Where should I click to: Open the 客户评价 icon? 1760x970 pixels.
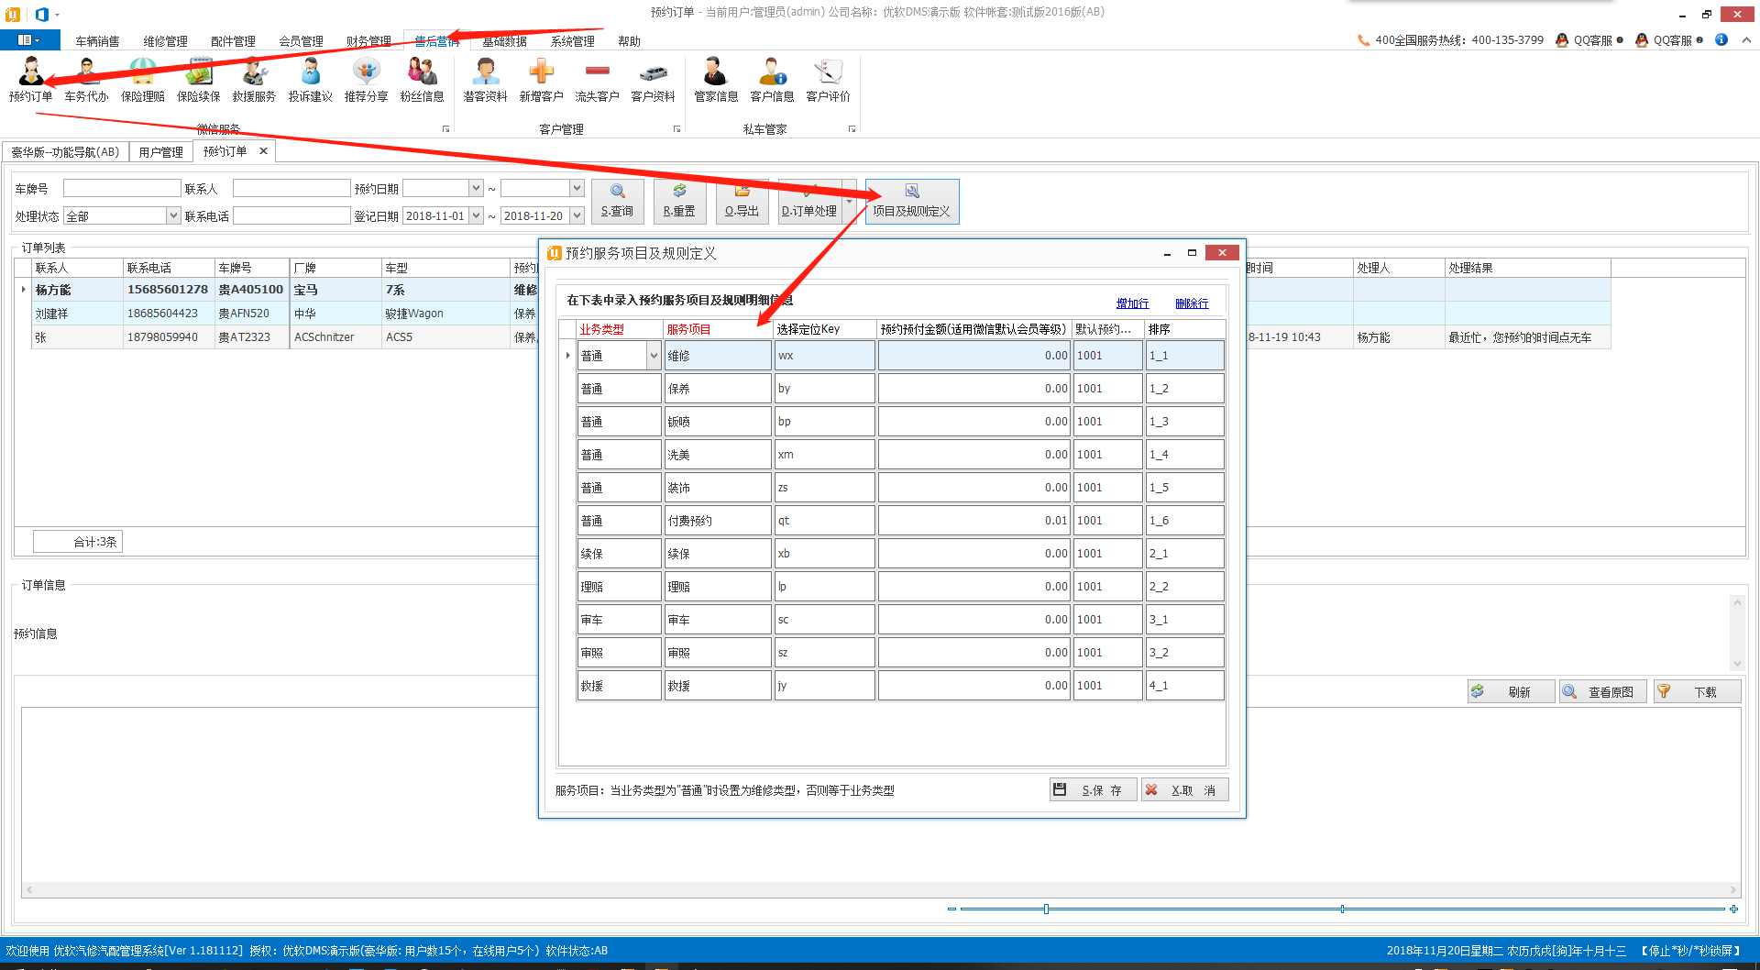[x=828, y=80]
